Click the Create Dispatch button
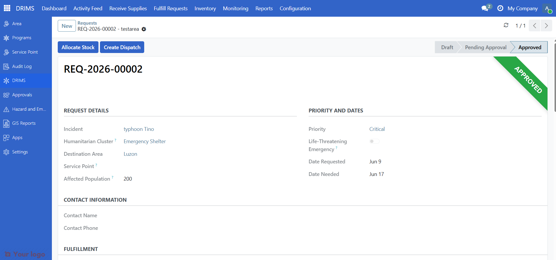 (x=122, y=47)
